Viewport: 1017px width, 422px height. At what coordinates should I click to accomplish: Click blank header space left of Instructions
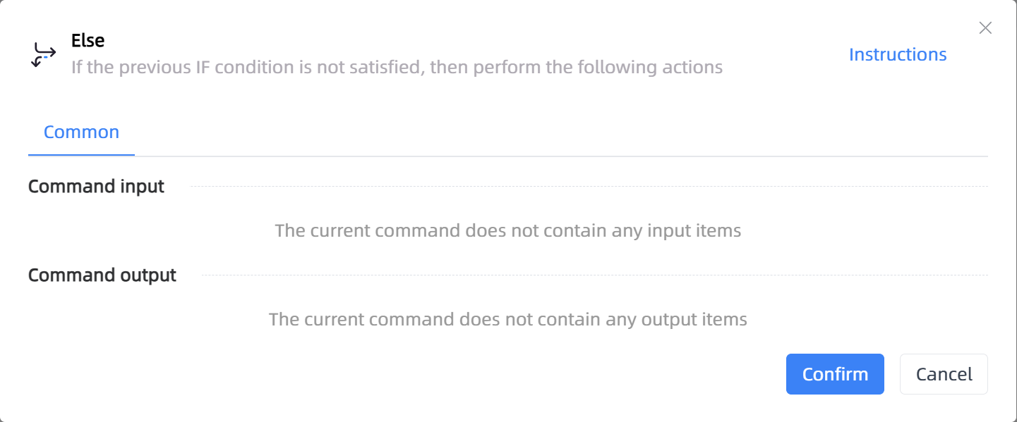tap(783, 54)
